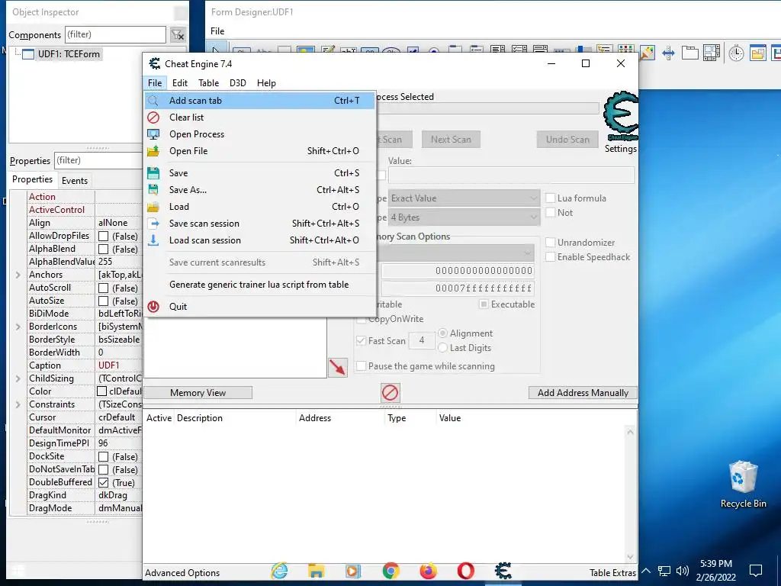The width and height of the screenshot is (781, 586).
Task: Click the volume speaker tray icon
Action: tap(683, 571)
